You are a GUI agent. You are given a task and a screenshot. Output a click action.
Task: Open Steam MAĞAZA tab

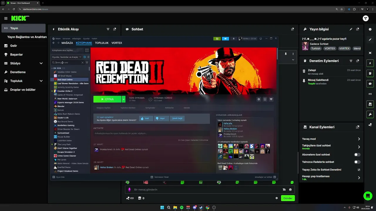point(67,43)
